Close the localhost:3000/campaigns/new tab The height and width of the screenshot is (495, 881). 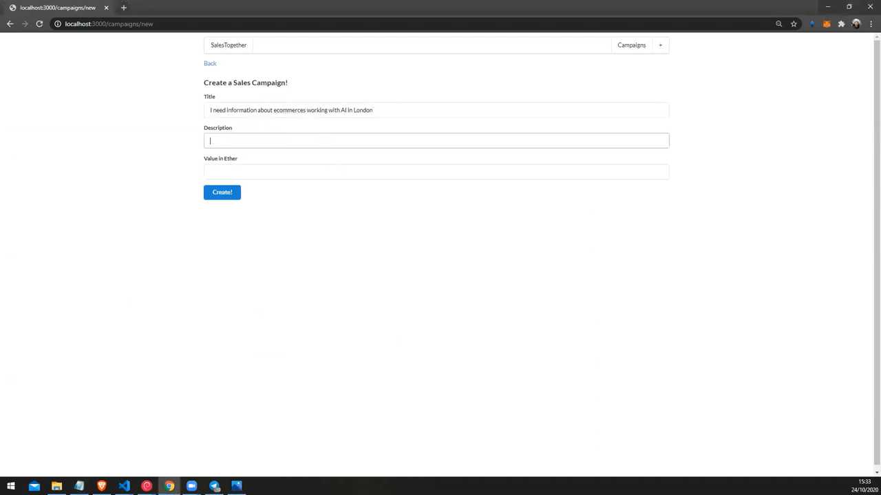[x=106, y=8]
